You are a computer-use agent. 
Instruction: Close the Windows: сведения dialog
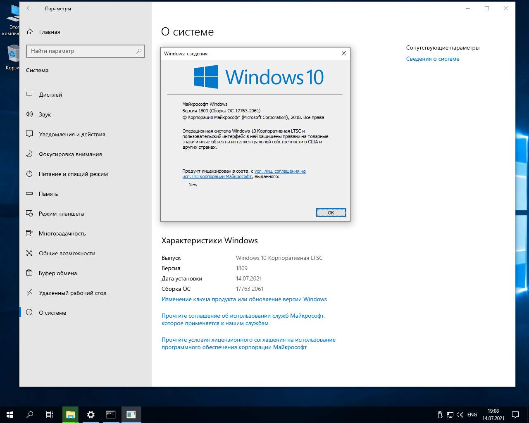click(x=343, y=53)
